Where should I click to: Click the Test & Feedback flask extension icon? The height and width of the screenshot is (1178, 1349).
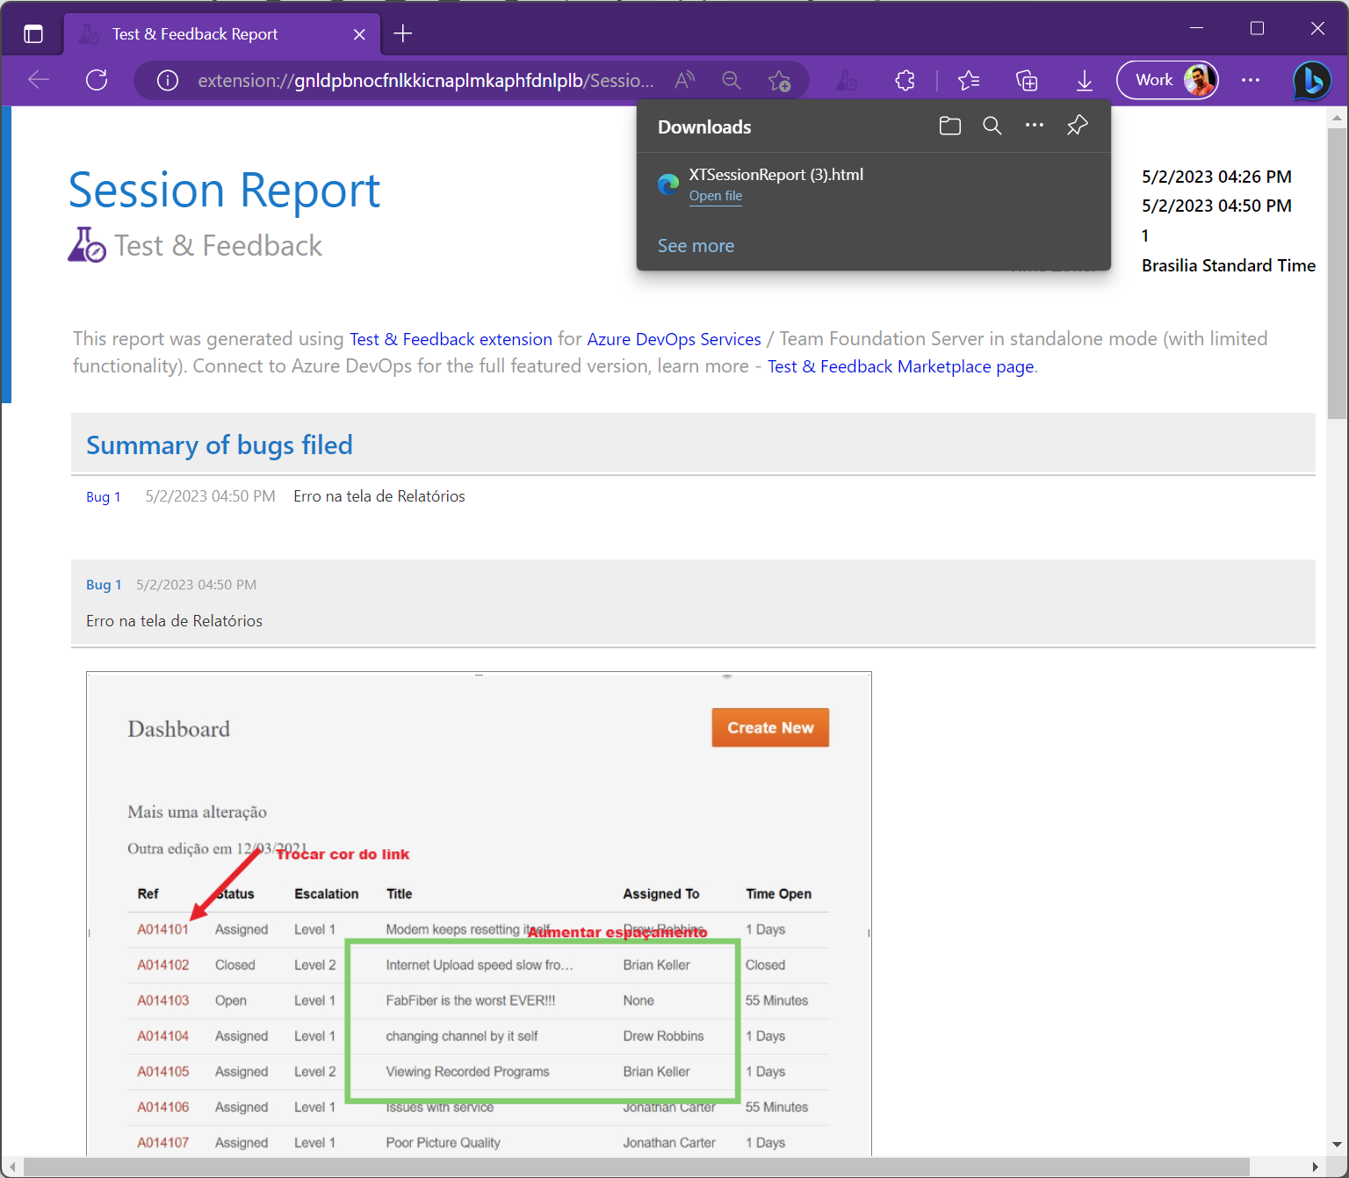[846, 81]
